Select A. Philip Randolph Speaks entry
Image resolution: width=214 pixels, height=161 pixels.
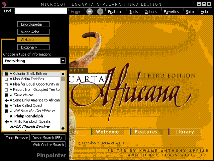31,122
